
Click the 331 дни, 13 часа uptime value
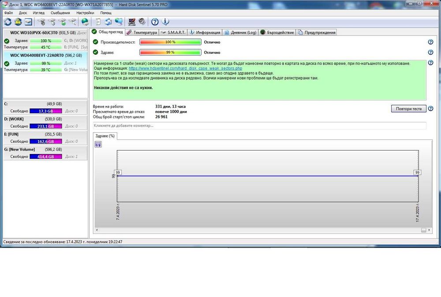170,106
